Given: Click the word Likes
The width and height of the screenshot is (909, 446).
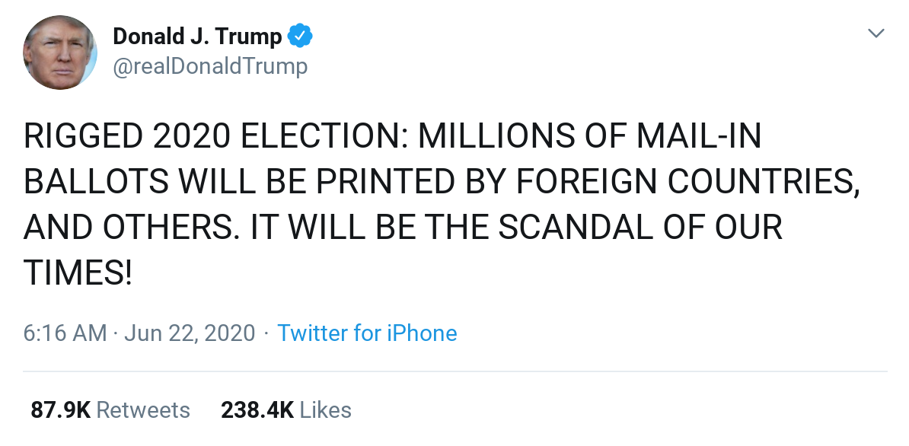Looking at the screenshot, I should tap(326, 410).
